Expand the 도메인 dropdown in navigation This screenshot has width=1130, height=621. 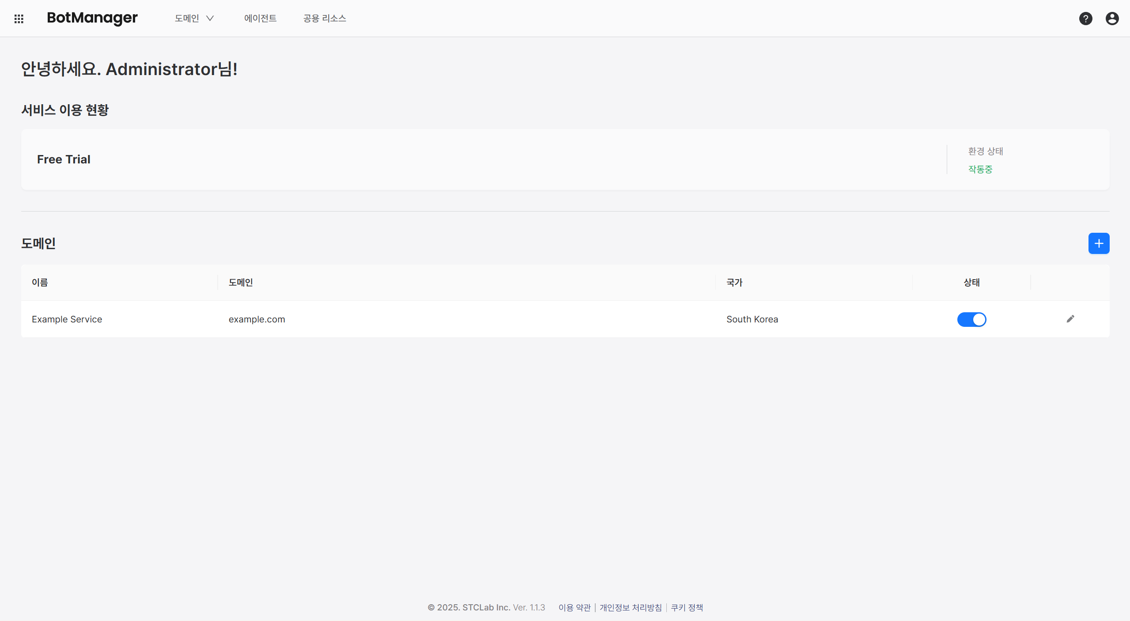coord(187,19)
